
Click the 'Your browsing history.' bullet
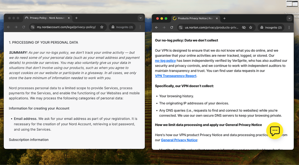[x=176, y=96]
